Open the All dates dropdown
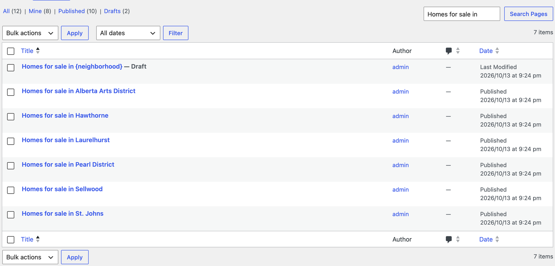The width and height of the screenshot is (555, 266). (128, 33)
